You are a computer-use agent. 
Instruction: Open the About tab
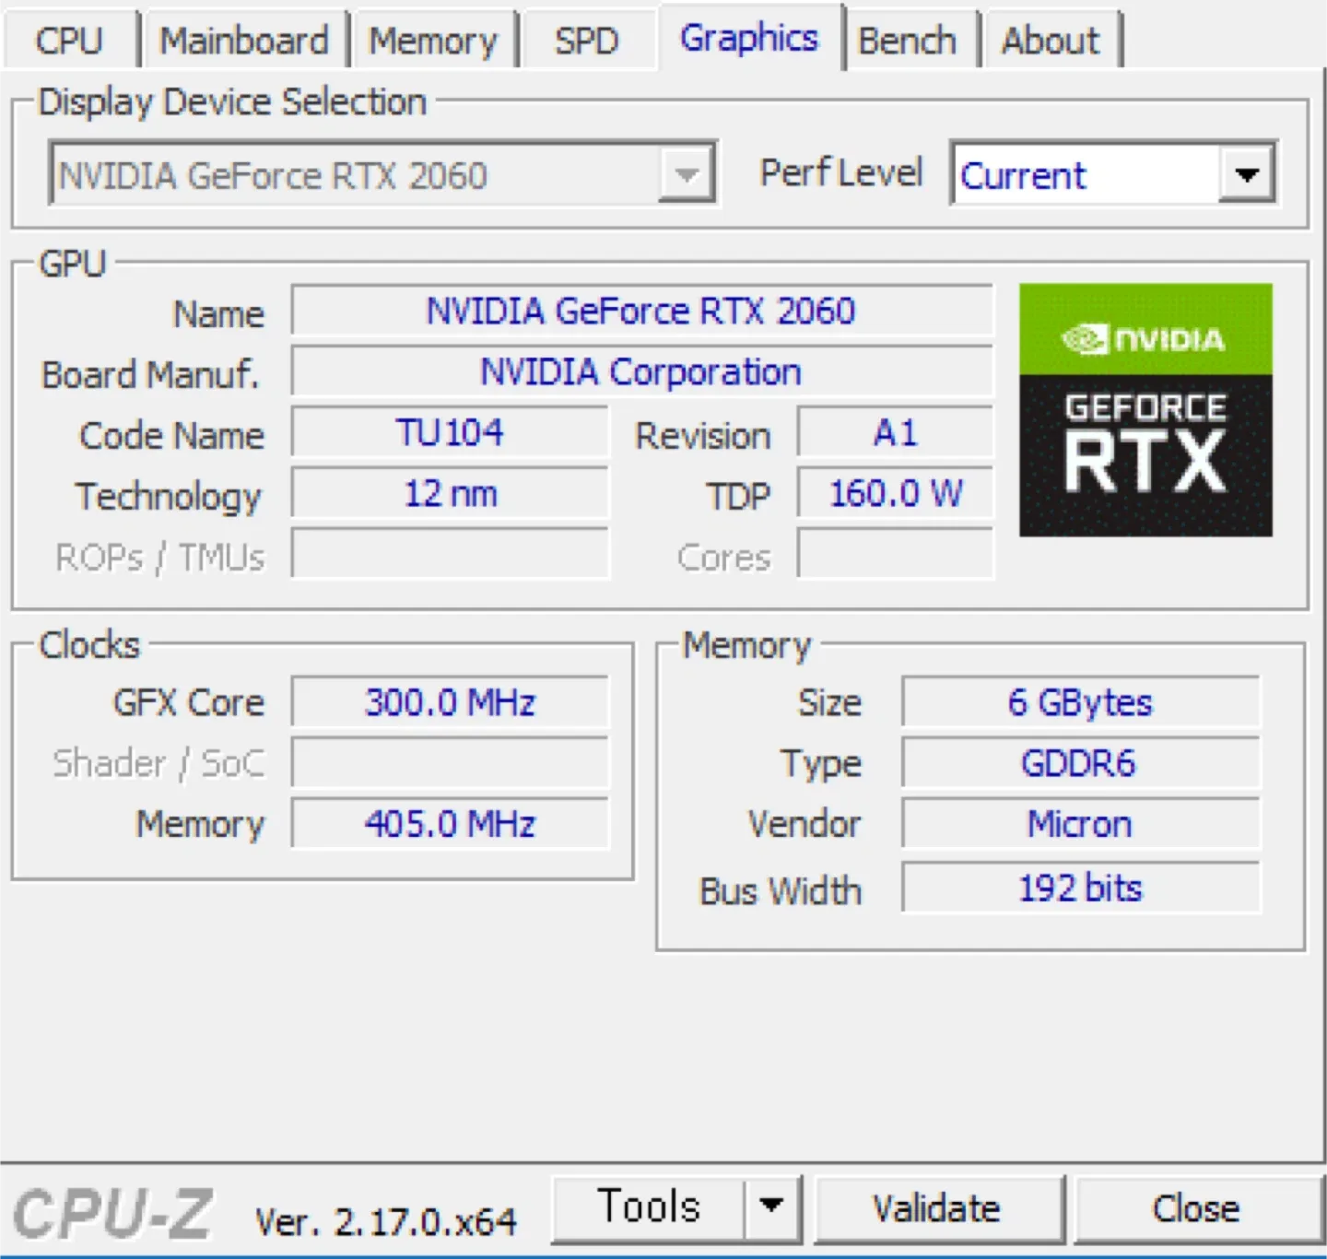click(x=1051, y=41)
